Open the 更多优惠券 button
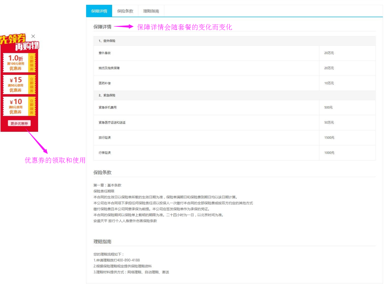Screen dimensions: 388x284 pos(19,124)
